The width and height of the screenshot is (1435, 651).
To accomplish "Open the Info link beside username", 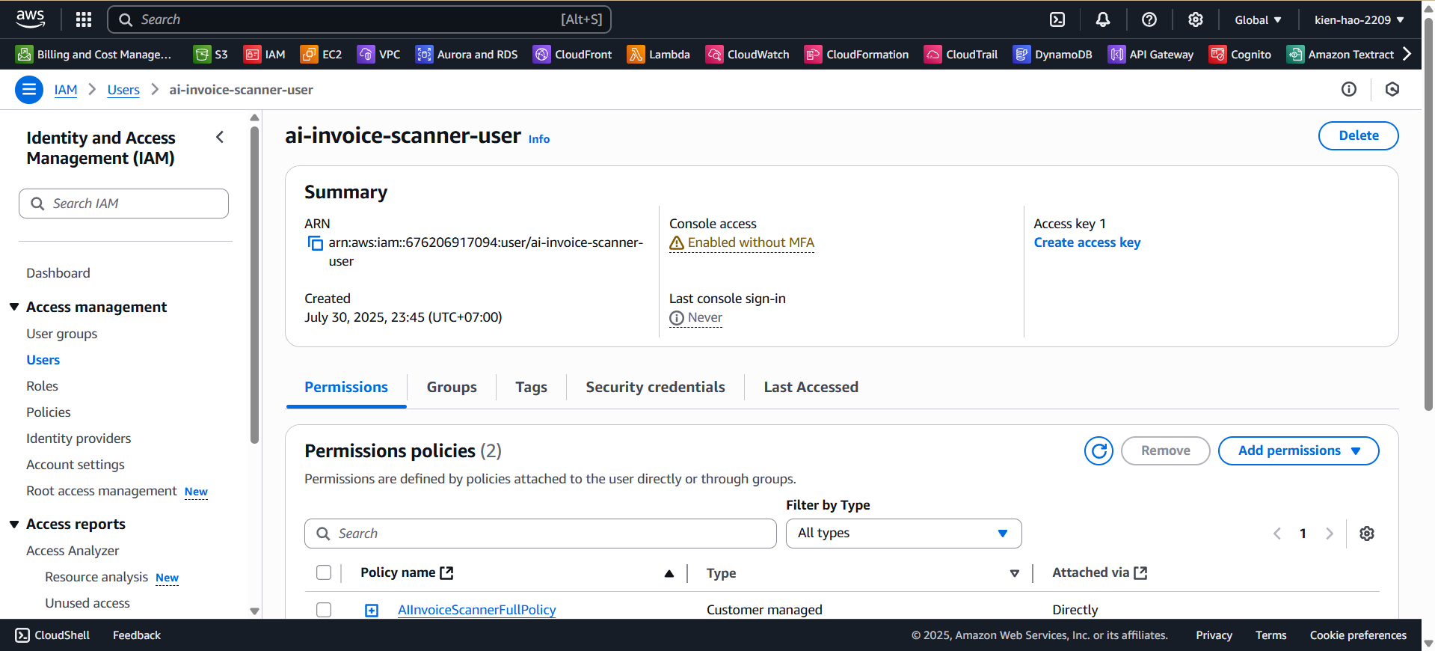I will click(539, 139).
